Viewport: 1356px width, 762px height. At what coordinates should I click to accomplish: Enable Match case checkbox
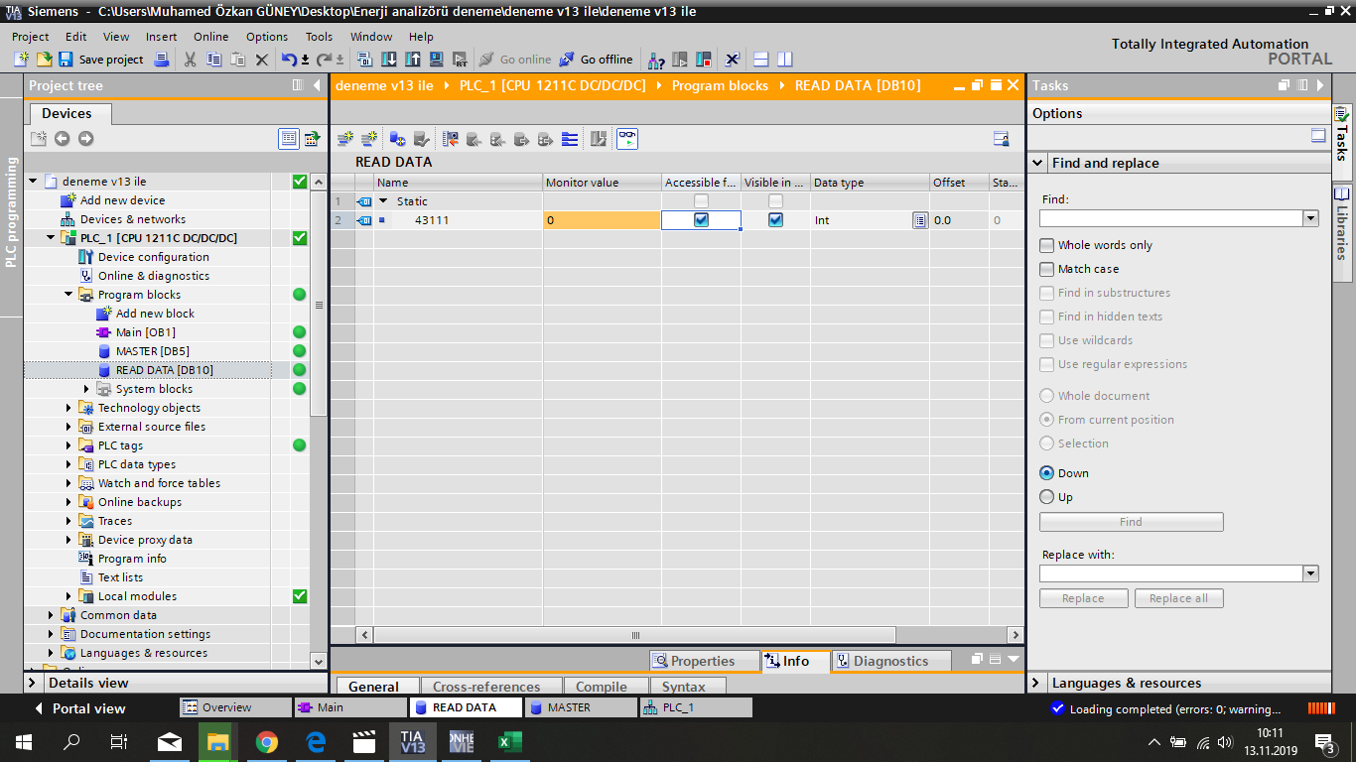pyautogui.click(x=1047, y=269)
